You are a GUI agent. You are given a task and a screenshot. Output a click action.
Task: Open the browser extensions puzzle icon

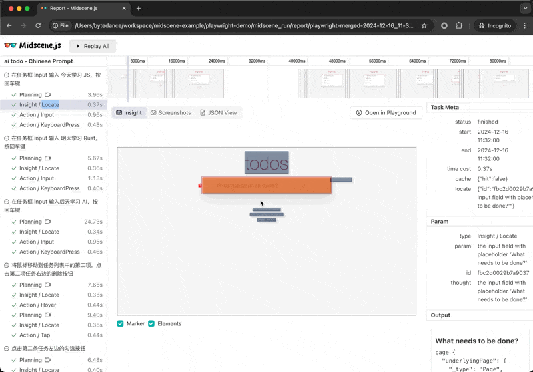(x=459, y=25)
